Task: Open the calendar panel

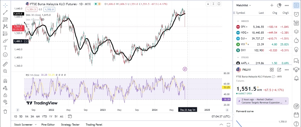Action: point(296,115)
